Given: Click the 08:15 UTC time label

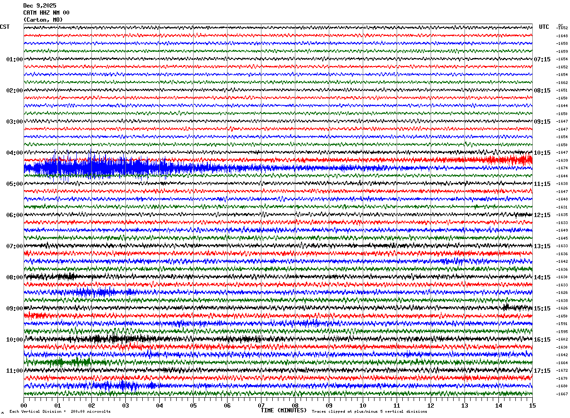Looking at the screenshot, I should [x=542, y=91].
